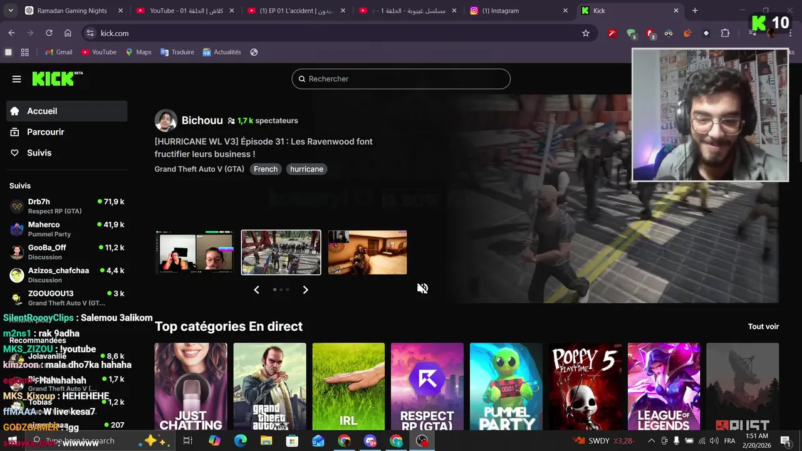Viewport: 802px width, 451px height.
Task: Click the Accueil home icon in sidebar
Action: (15, 111)
